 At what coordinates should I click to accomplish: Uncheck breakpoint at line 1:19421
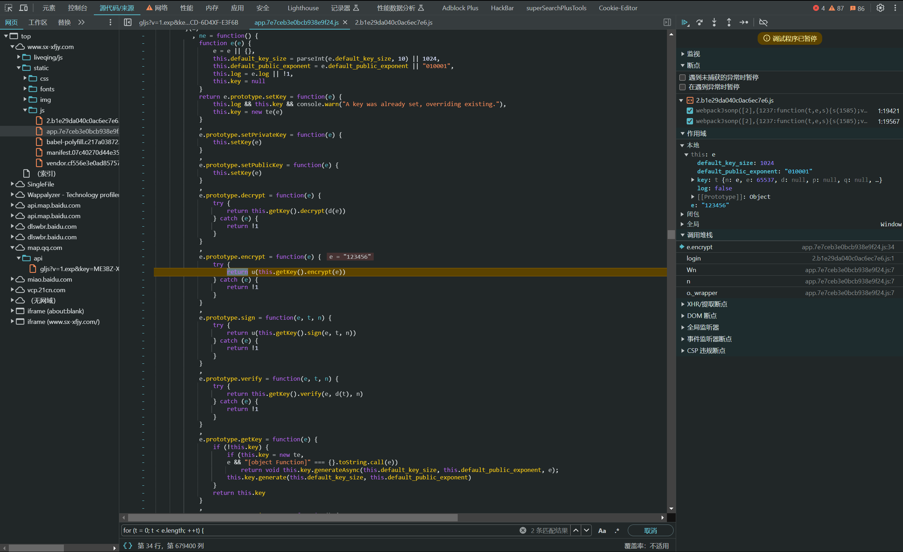690,111
